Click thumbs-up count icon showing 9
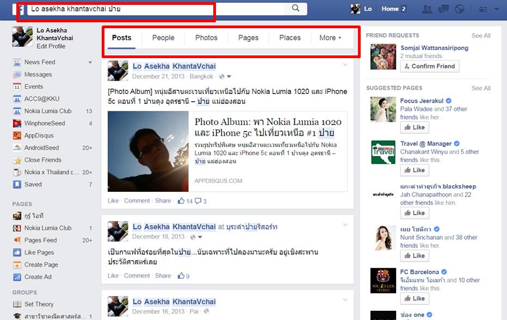 pyautogui.click(x=181, y=276)
